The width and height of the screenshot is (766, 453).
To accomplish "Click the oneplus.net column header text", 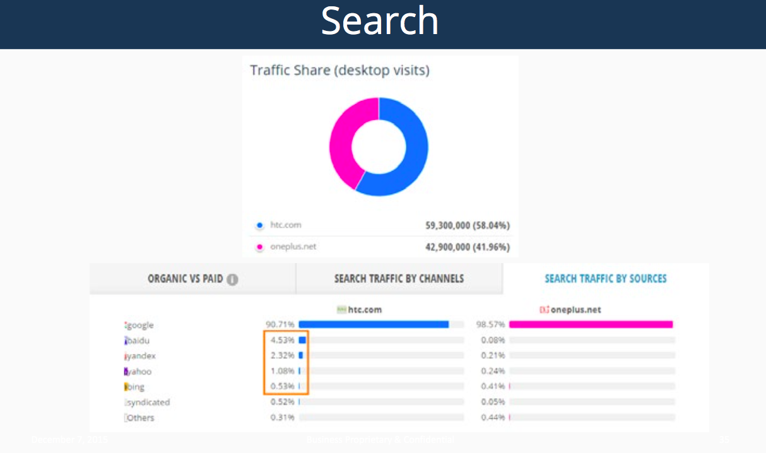I will pyautogui.click(x=576, y=310).
